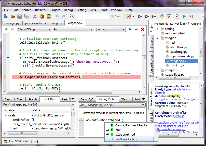Pin the editor with pushpin icon
This screenshot has height=146, width=206.
coord(130,29)
